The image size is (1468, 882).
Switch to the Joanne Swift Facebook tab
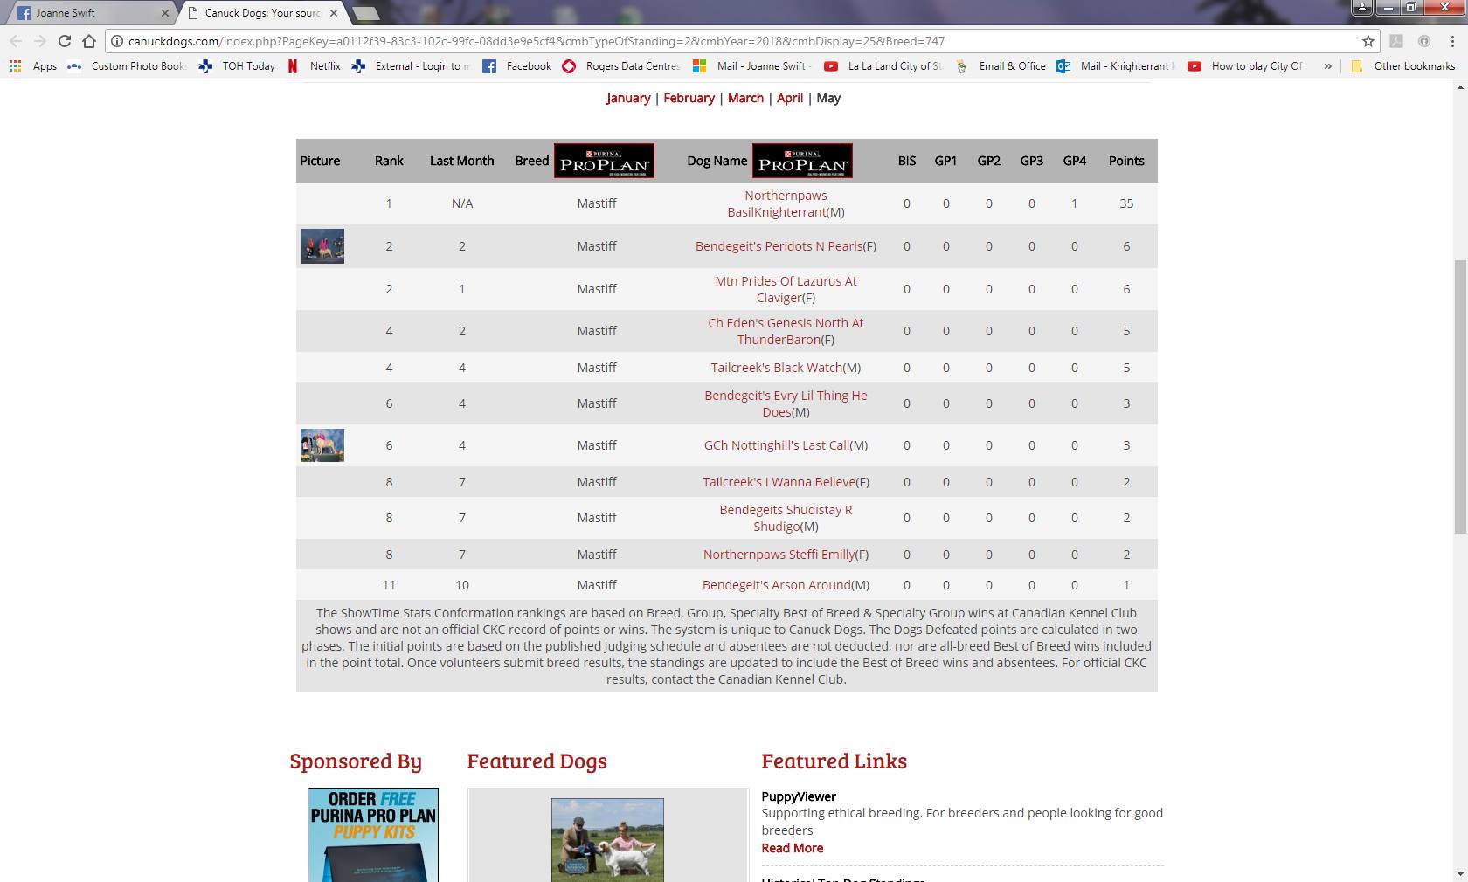[92, 13]
